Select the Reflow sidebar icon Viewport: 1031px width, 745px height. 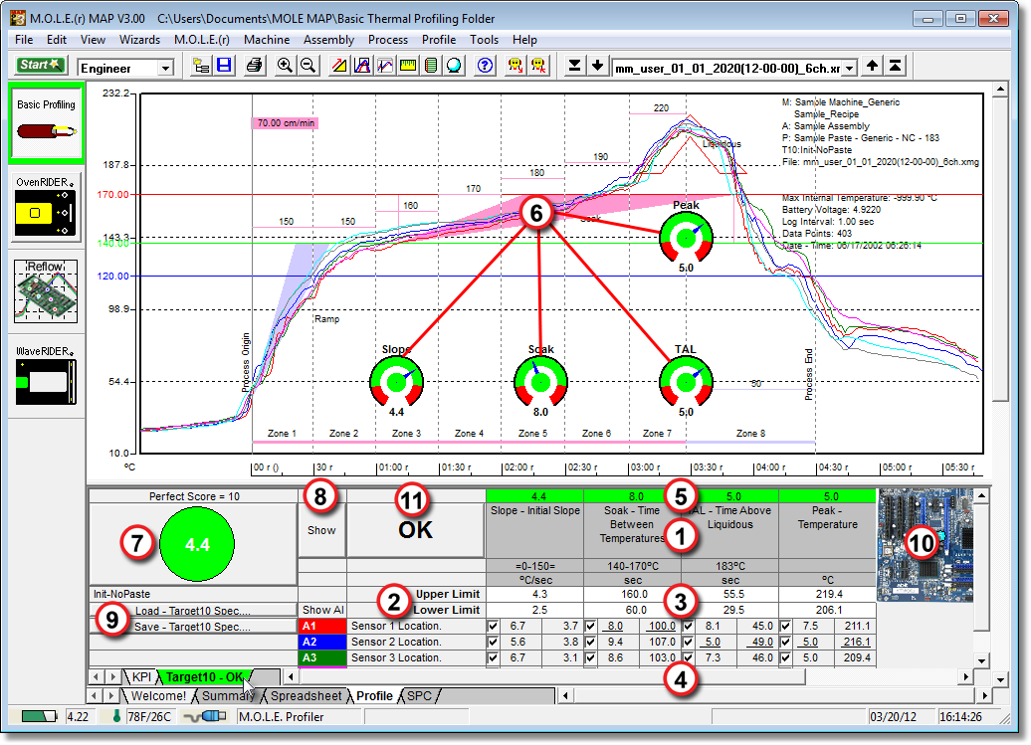tap(46, 291)
